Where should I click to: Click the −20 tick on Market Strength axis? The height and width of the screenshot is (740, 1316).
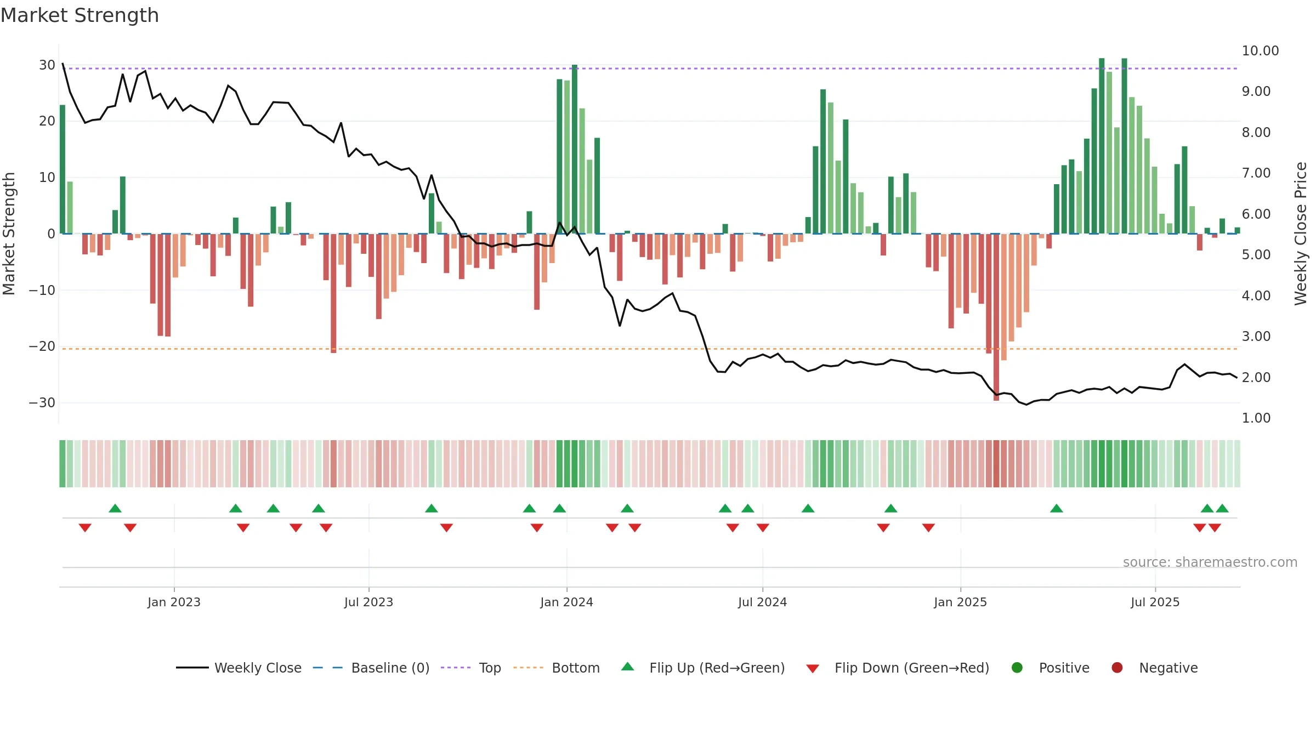[x=42, y=346]
